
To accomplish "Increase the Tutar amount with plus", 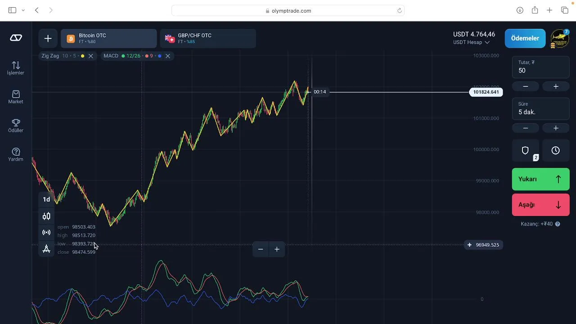I will (x=556, y=86).
